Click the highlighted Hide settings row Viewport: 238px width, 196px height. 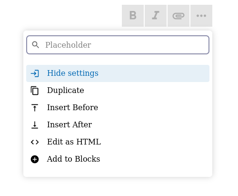click(x=118, y=73)
